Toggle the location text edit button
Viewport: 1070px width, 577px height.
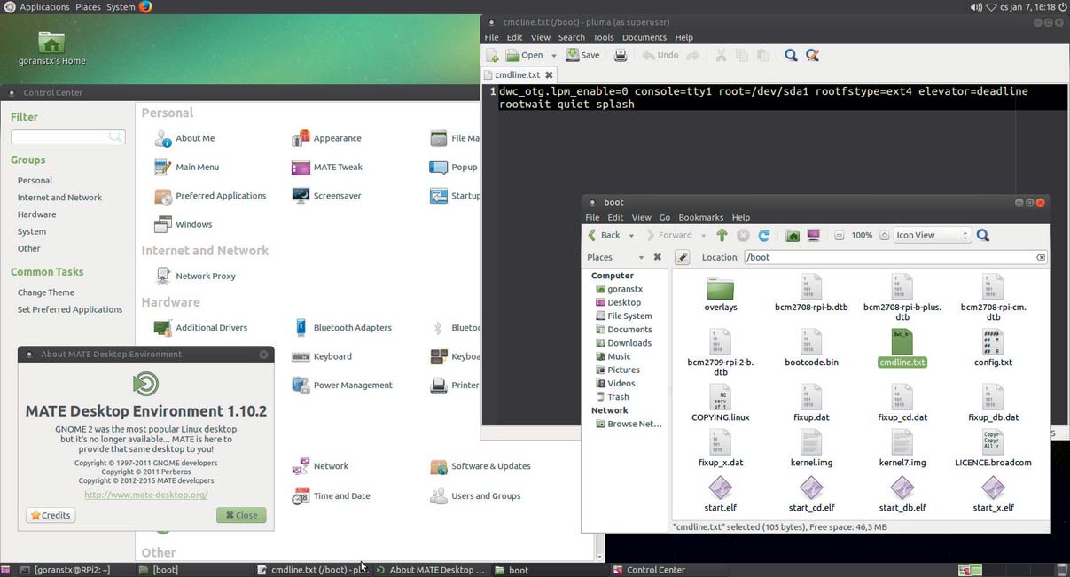click(682, 257)
